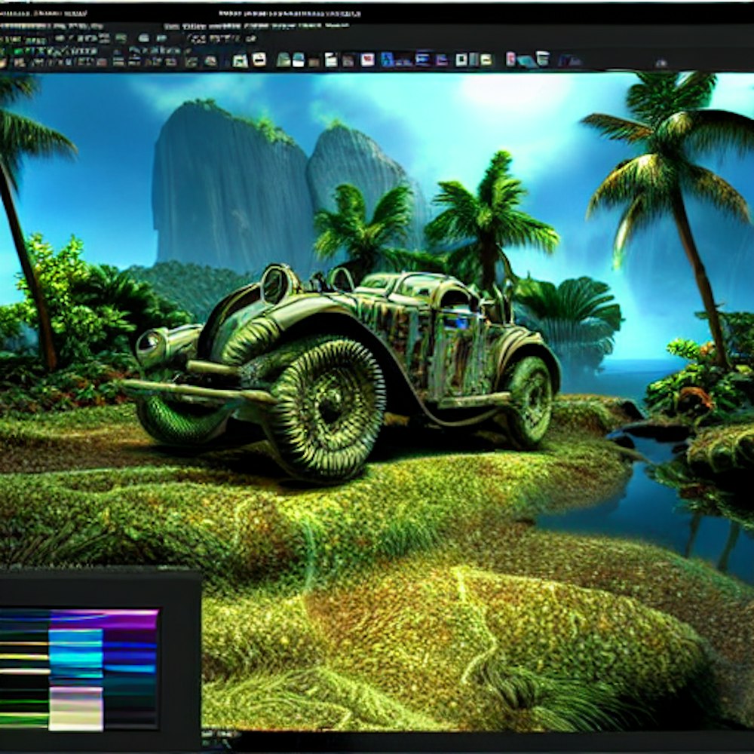
Task: Click the window title text at top center
Action: click(x=289, y=13)
